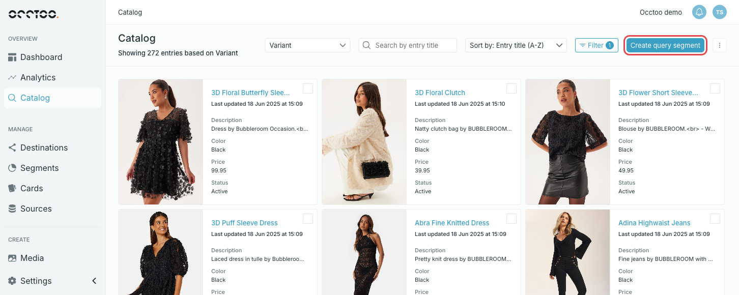Click 'Fine jeans by BUBBLEROOM with' description
The image size is (739, 295).
tap(666, 259)
